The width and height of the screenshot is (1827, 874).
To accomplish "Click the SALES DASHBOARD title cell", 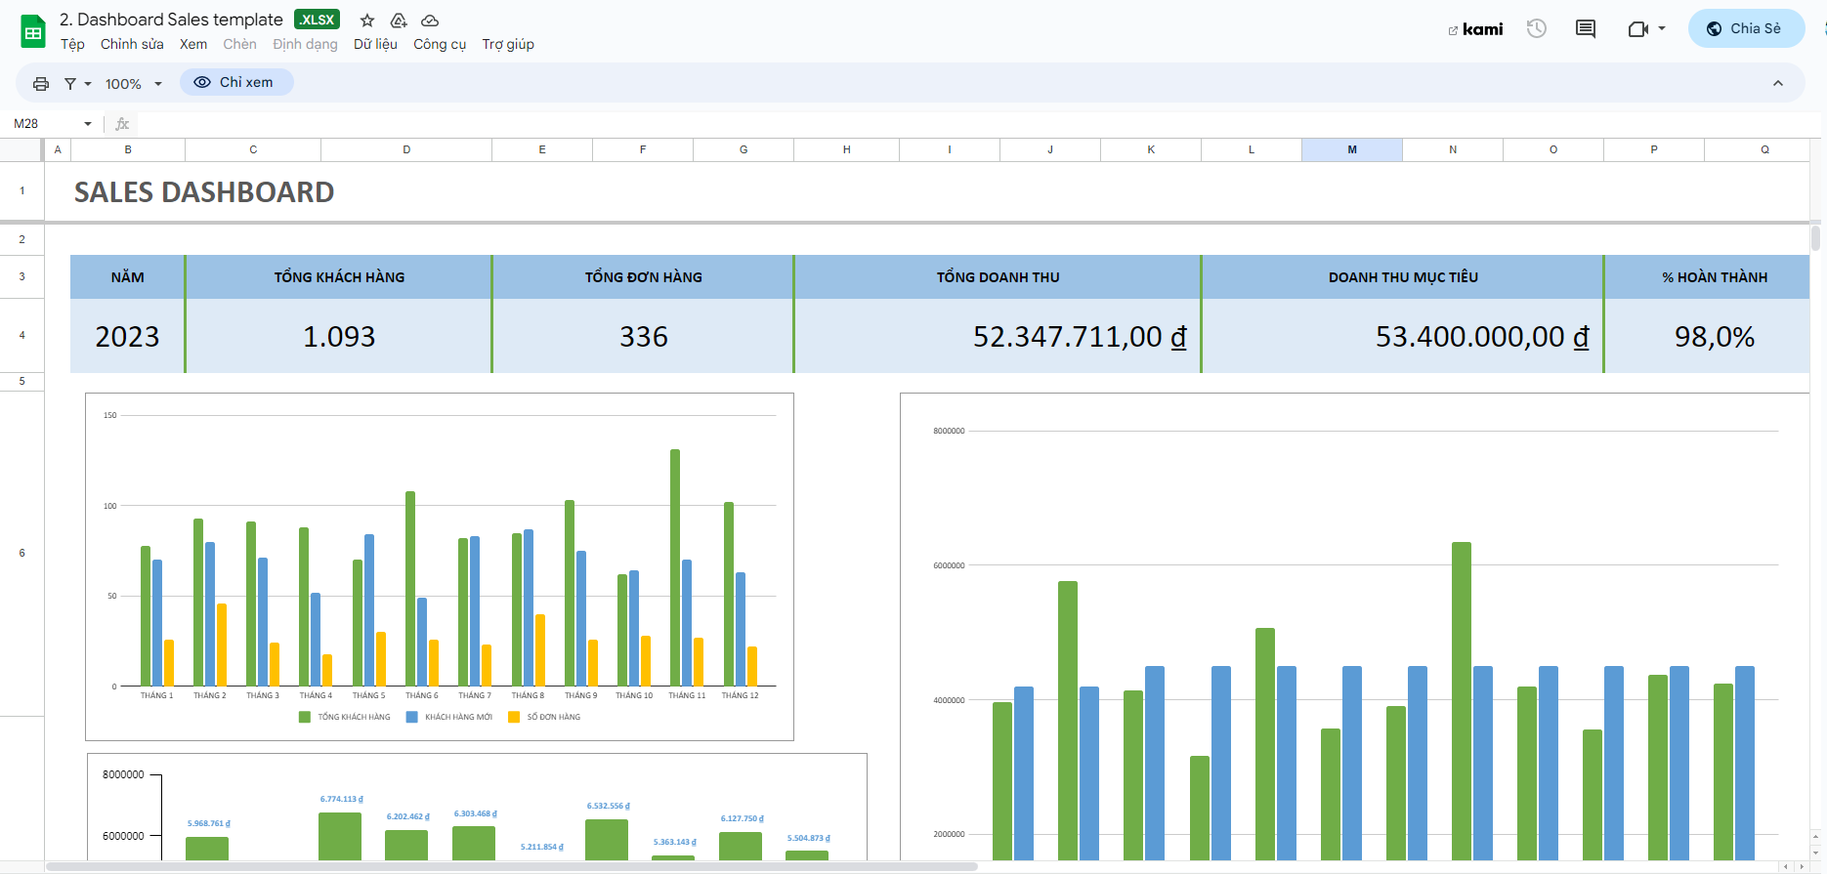I will click(204, 192).
